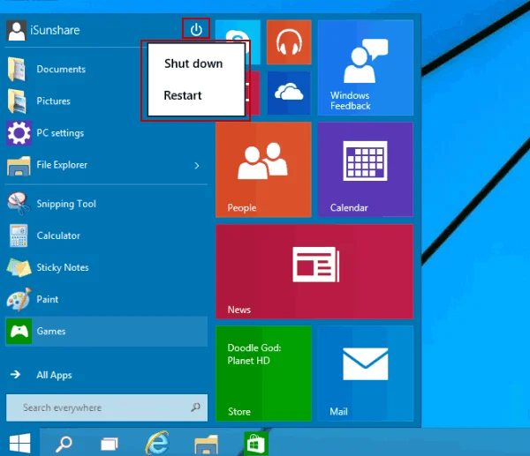This screenshot has width=530, height=456.
Task: Open Task View on taskbar
Action: [110, 444]
